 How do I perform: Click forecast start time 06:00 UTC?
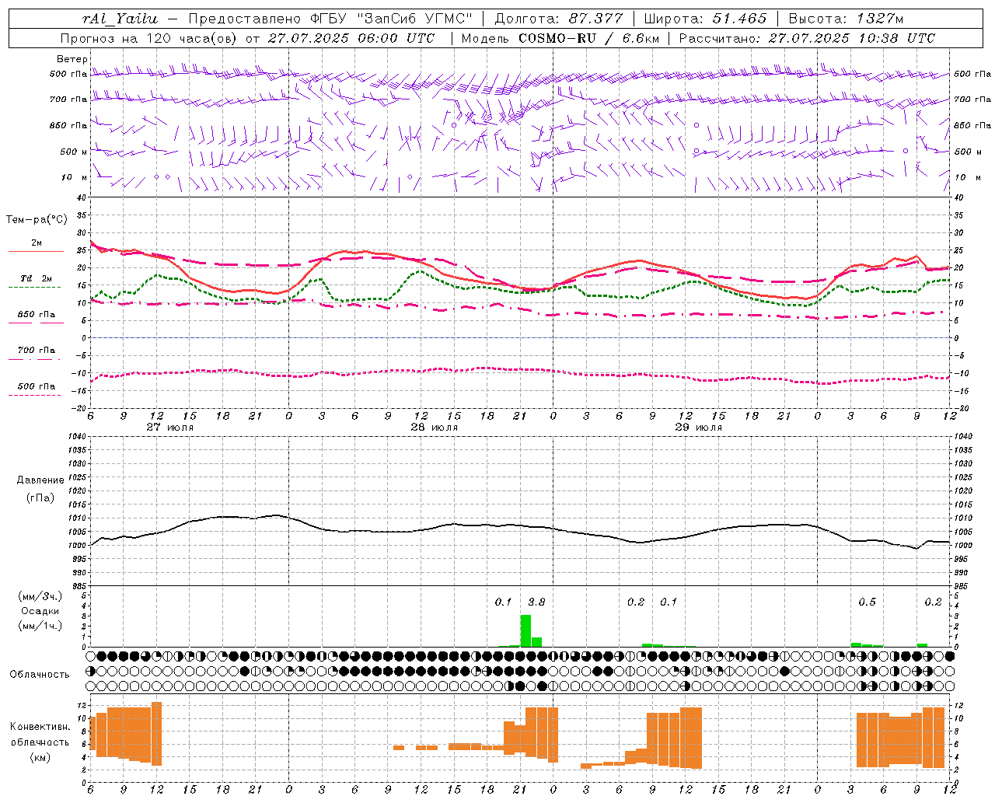pyautogui.click(x=396, y=38)
